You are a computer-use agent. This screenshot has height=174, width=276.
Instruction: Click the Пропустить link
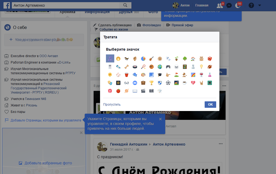coord(112,105)
